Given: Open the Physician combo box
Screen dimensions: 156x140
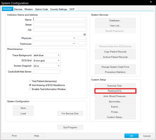Looking at the screenshot, I should click(x=74, y=38).
